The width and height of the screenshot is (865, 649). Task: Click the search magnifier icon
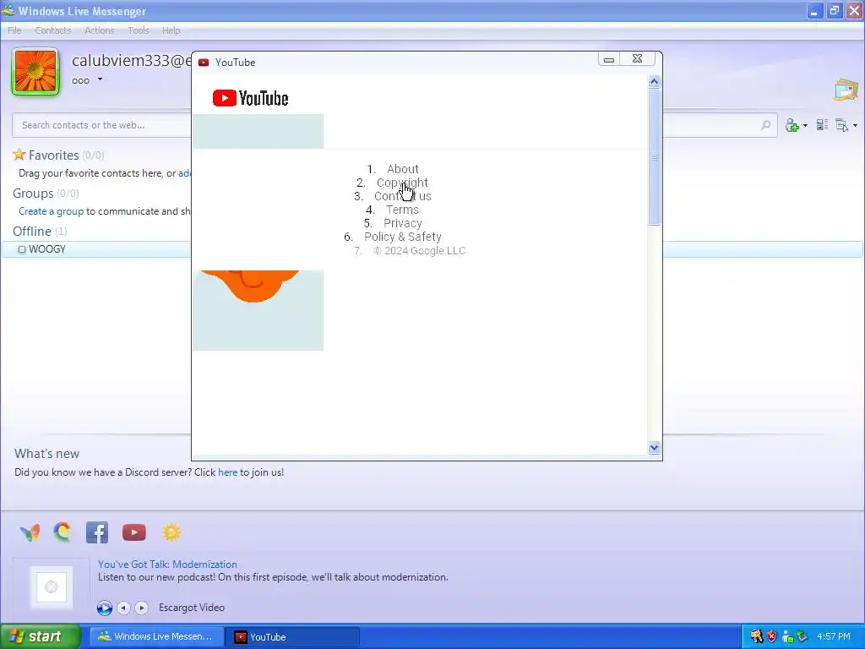click(x=765, y=125)
